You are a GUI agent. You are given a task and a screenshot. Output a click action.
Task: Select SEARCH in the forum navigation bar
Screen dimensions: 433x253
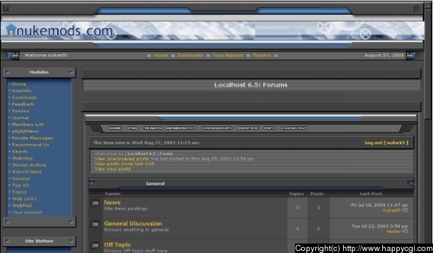153,128
